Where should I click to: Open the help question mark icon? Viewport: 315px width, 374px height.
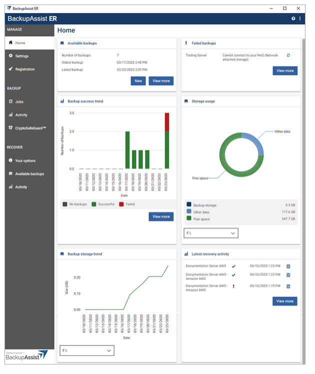click(293, 18)
